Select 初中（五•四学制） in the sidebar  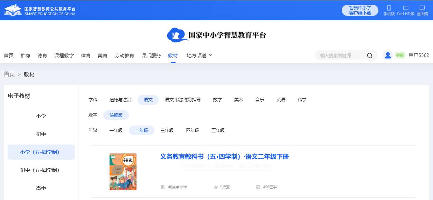pos(41,170)
